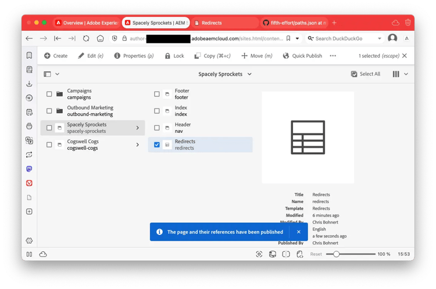Expand the Cogswell Cogs row chevron
The height and width of the screenshot is (289, 436).
point(138,144)
